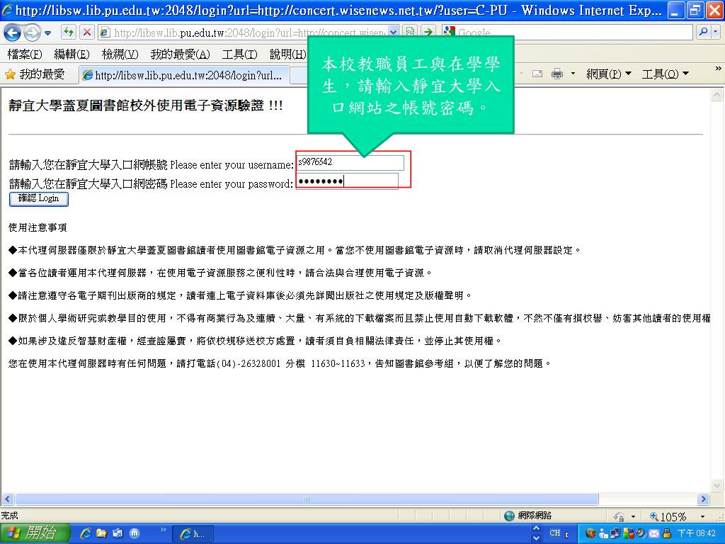Expand the command bar overflow chevron

point(718,69)
